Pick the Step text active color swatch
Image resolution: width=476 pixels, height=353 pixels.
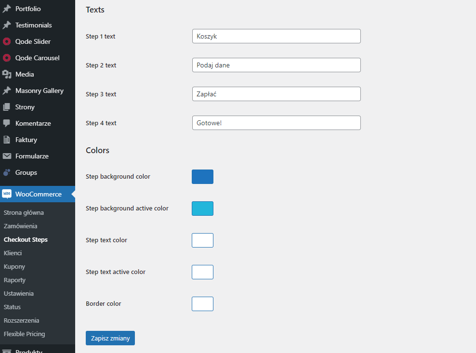202,272
